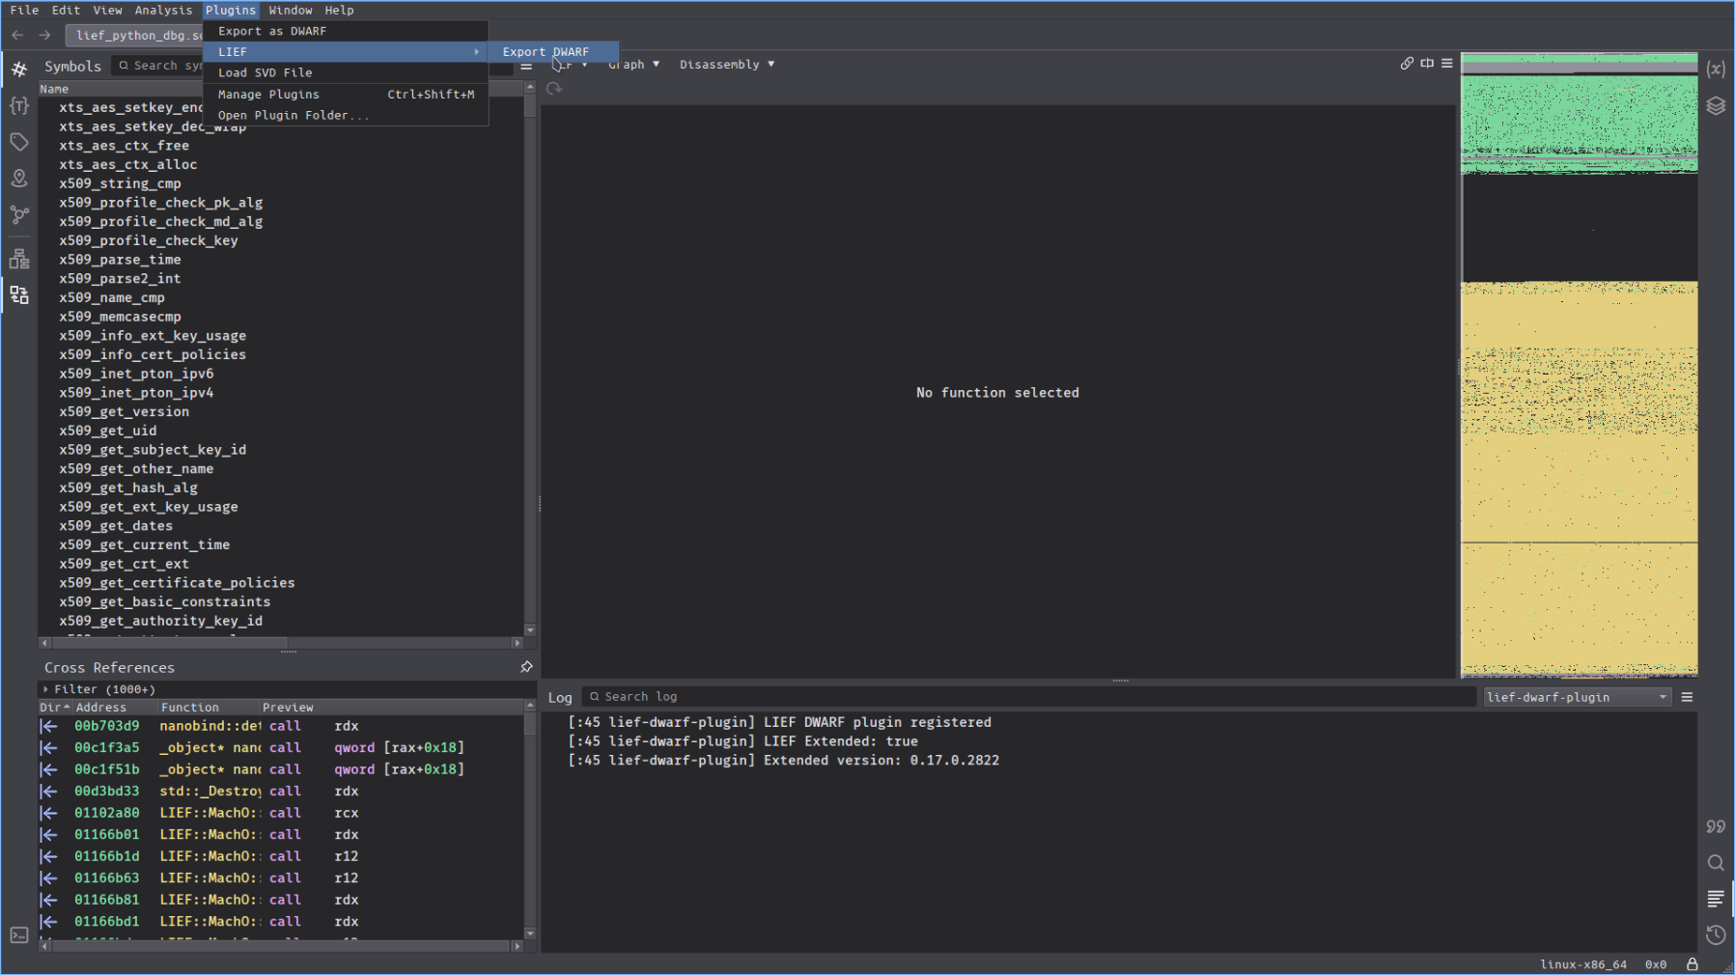Click the lock icon in status bar
Viewport: 1735px width, 975px height.
coord(1693,964)
